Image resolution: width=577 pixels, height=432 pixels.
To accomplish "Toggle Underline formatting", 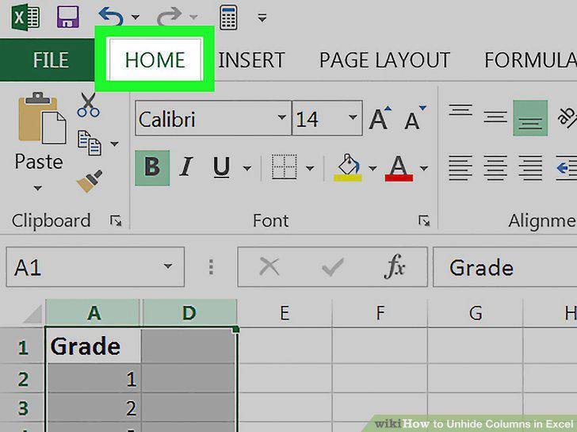I will coord(222,167).
